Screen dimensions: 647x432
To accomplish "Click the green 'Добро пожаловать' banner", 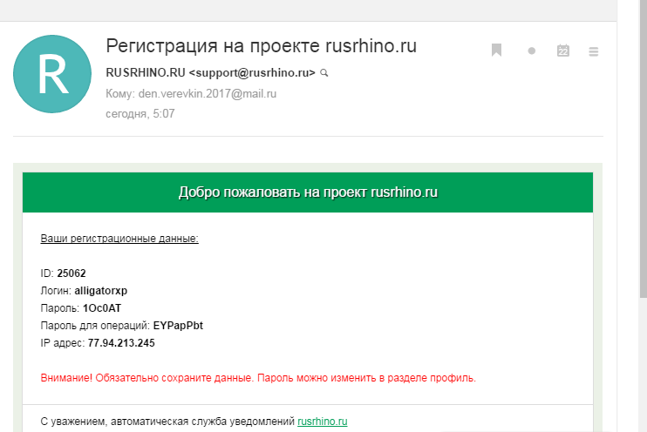I will click(308, 192).
